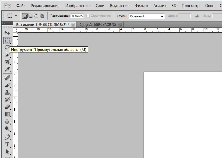The height and width of the screenshot is (158, 222).
Task: Pick the Eyedropper tool
Action: [7, 69]
